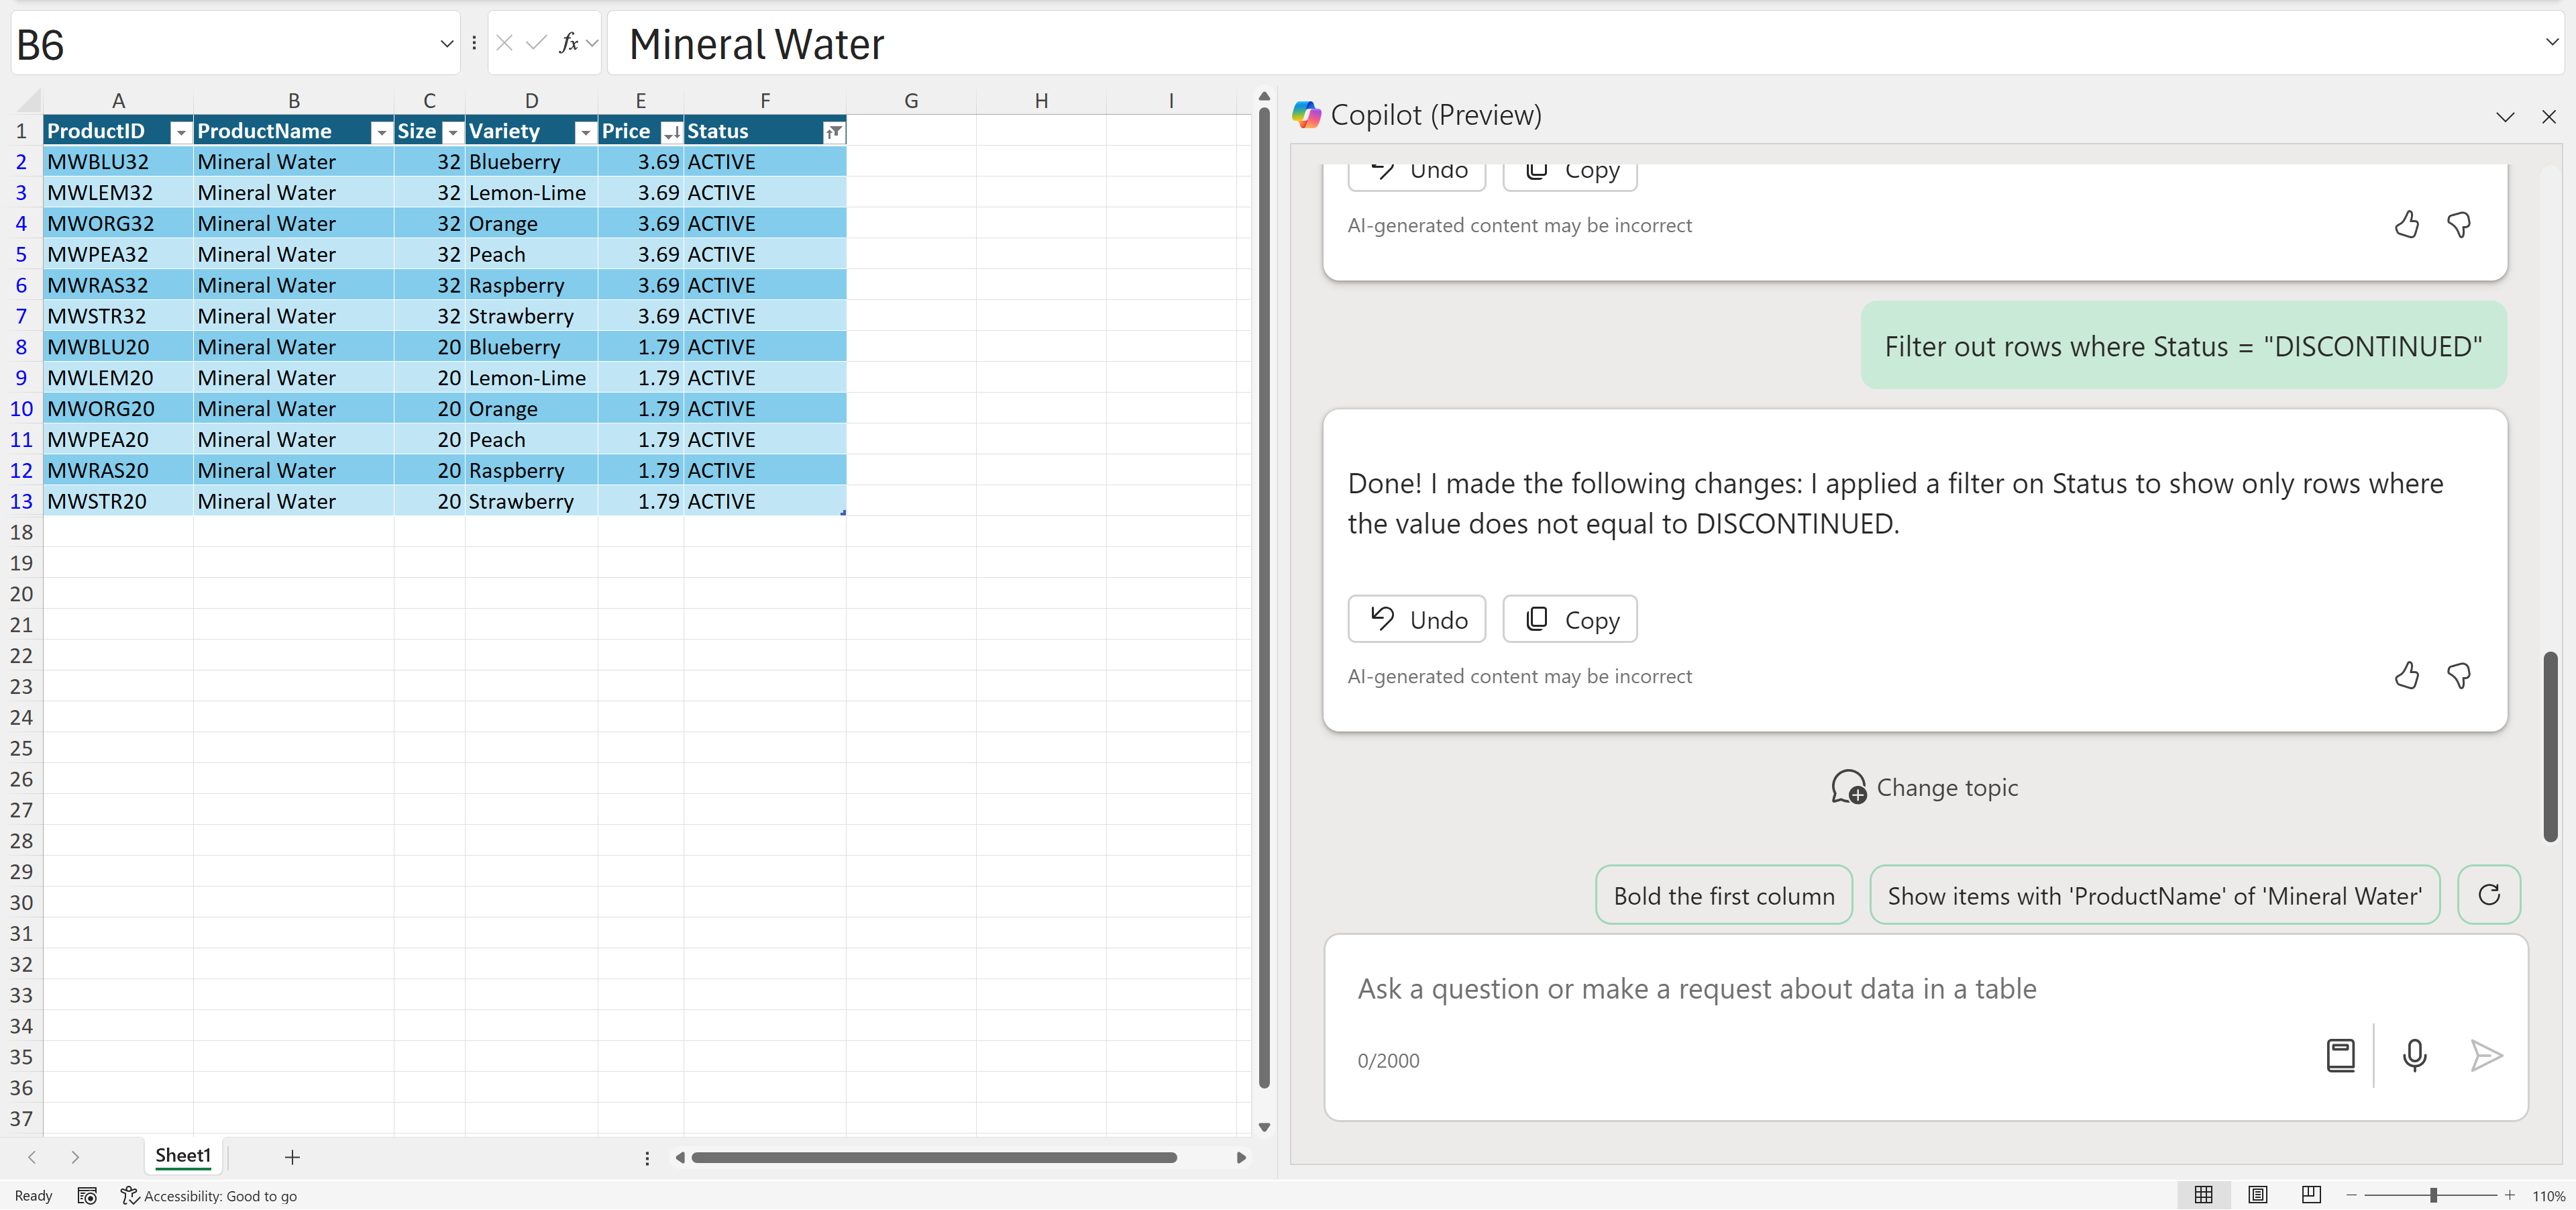Screen dimensions: 2576x1210
Task: Undo the Status filter change
Action: [1416, 619]
